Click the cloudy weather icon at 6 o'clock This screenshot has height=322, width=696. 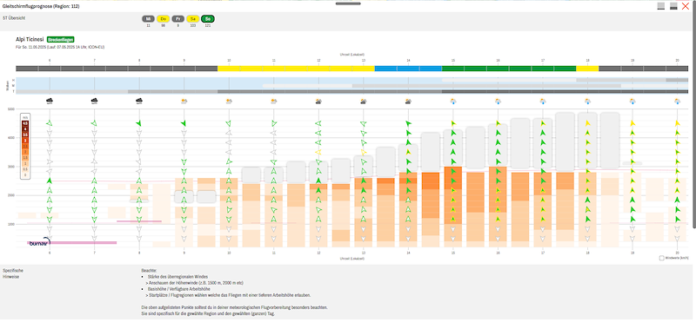click(50, 101)
